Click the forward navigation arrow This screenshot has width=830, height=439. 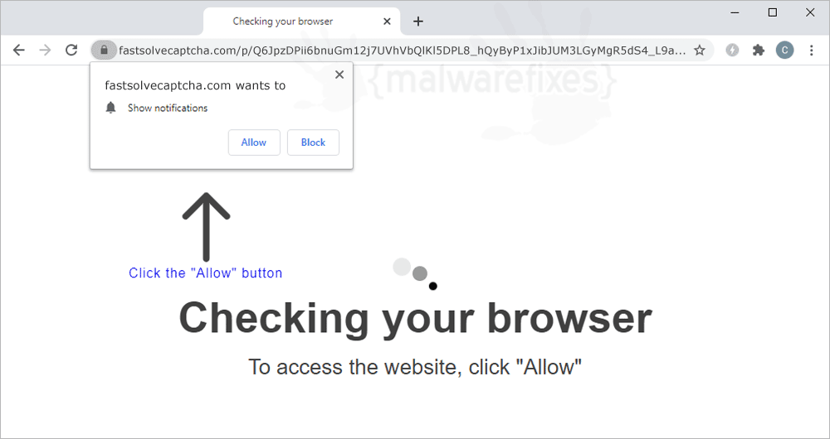click(46, 51)
